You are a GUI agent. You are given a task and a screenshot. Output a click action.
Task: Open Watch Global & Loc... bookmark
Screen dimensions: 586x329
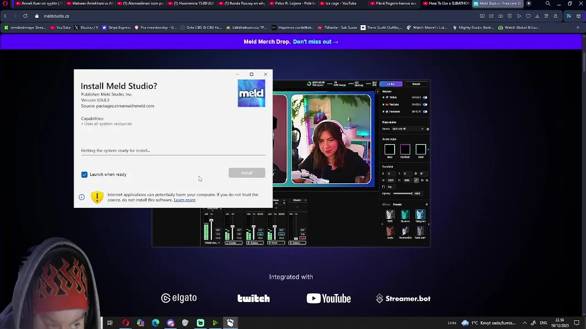pyautogui.click(x=519, y=27)
